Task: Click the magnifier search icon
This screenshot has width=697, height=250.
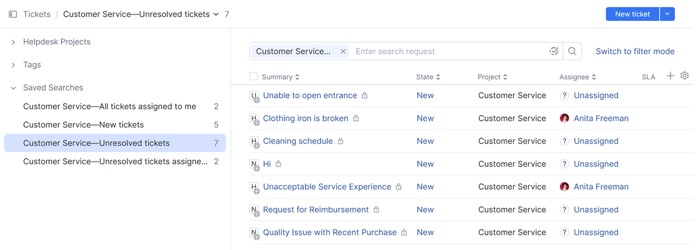Action: [572, 52]
